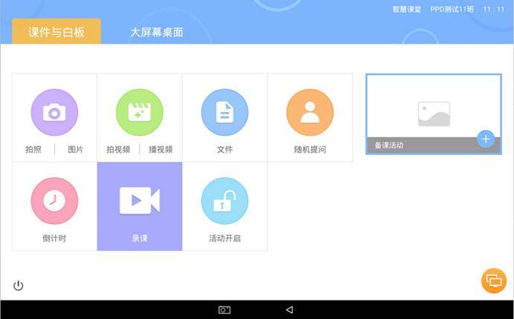Tap the purple camera icon
The image size is (514, 319).
click(x=54, y=112)
